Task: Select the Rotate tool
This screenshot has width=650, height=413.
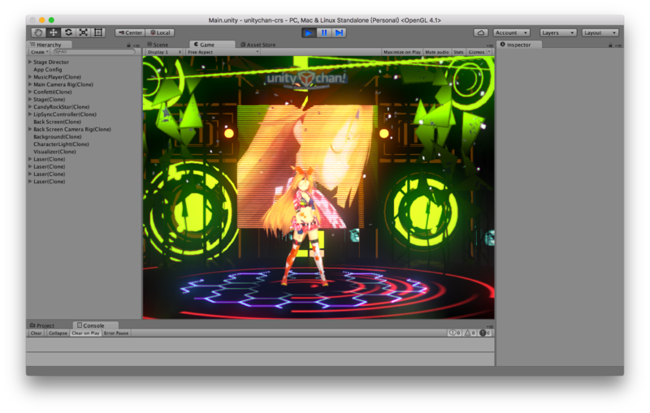Action: [68, 32]
